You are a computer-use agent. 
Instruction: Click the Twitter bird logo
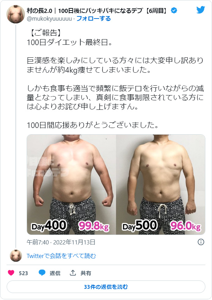coord(200,10)
